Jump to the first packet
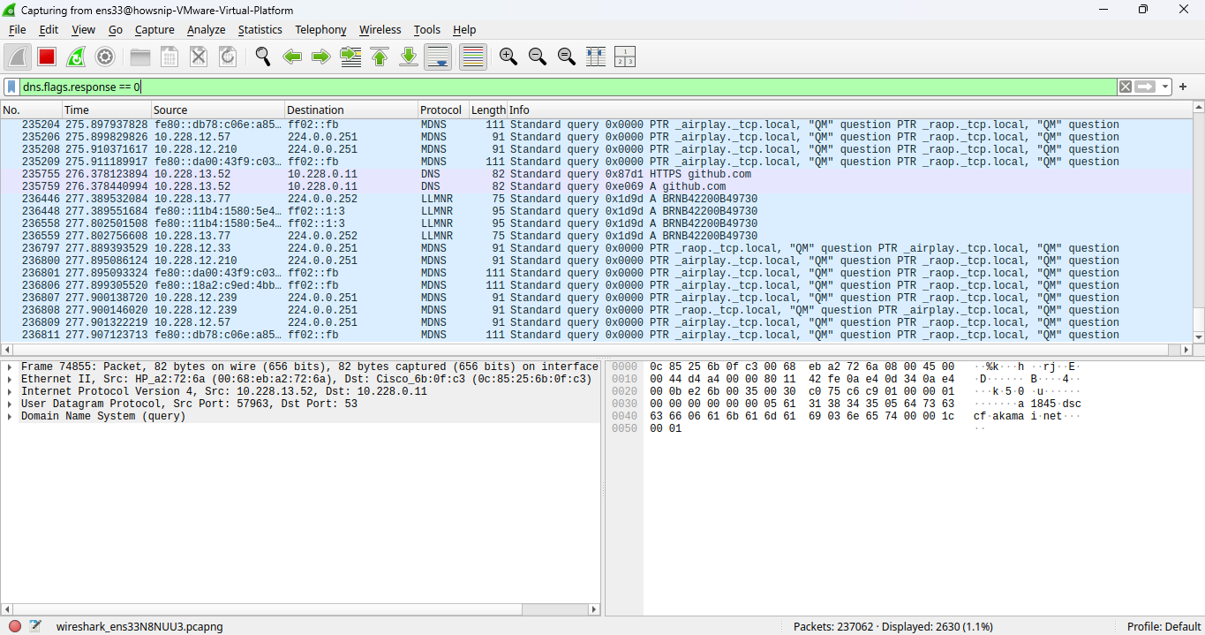 click(380, 57)
